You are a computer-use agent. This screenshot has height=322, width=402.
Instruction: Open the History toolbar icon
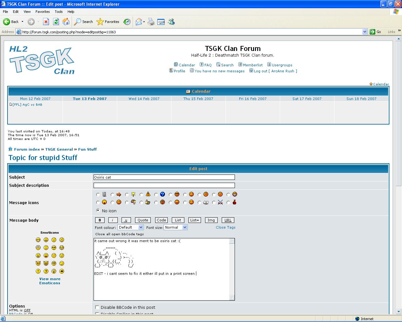pos(127,22)
